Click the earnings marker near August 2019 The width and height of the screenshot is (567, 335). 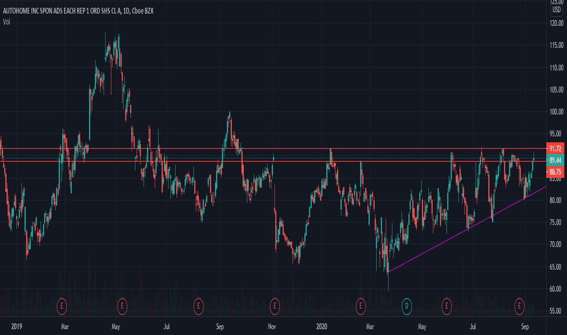point(198,306)
